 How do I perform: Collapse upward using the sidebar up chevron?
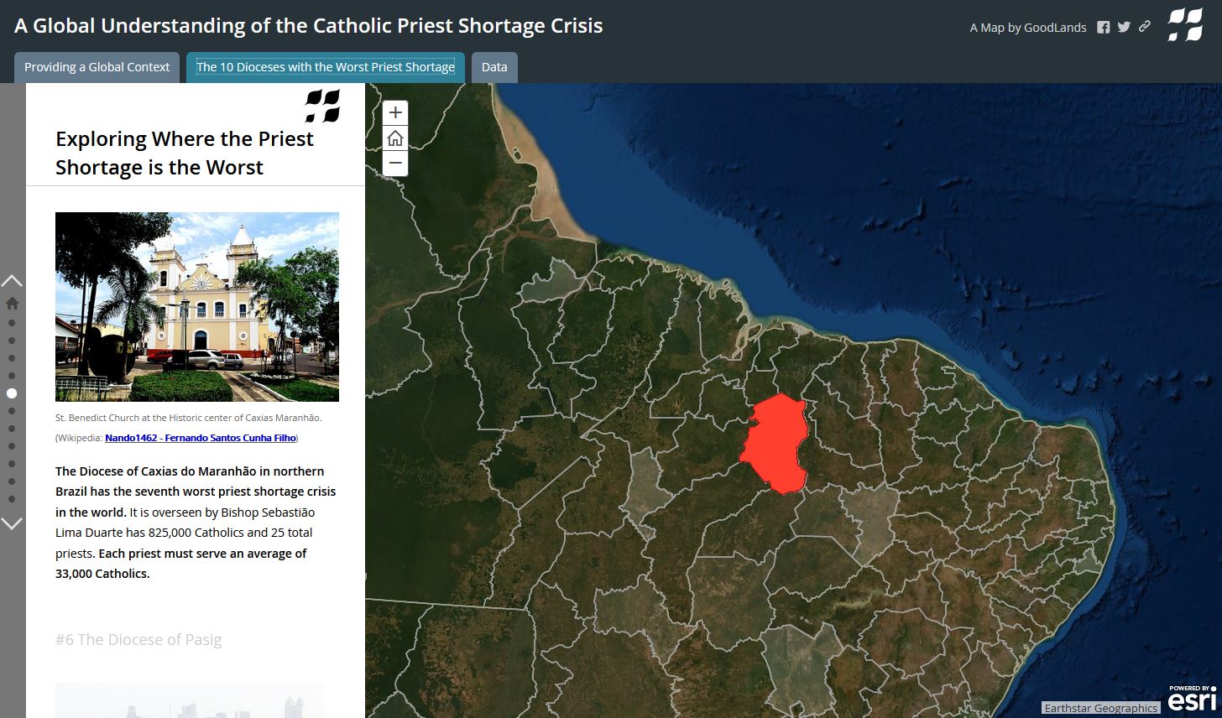pyautogui.click(x=11, y=280)
